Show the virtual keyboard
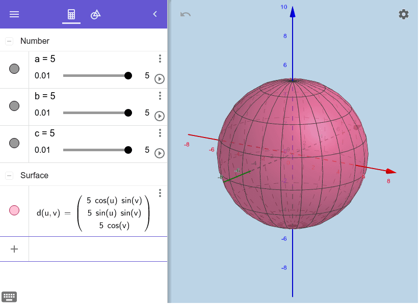 click(9, 296)
